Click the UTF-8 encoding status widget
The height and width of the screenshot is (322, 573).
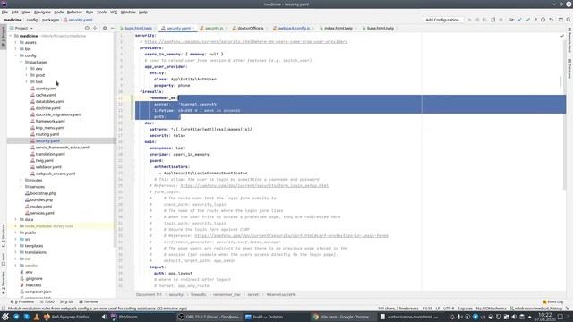(x=449, y=309)
